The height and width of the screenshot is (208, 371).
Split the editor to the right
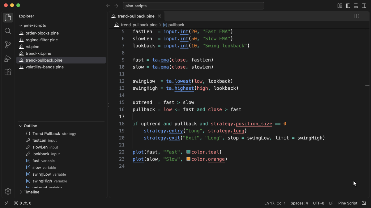coord(356,16)
